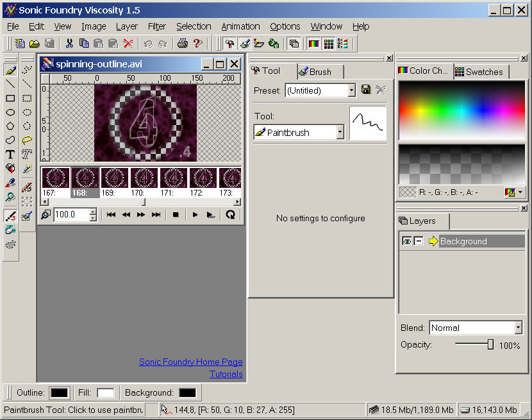Toggle Layers window toolbar button
The image size is (532, 420).
(x=294, y=44)
